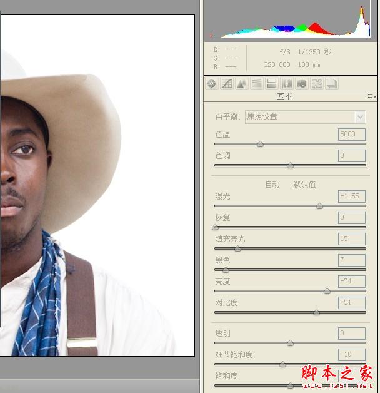This screenshot has width=380, height=393.
Task: Switch to the Tone Curve panel icon
Action: coord(227,84)
